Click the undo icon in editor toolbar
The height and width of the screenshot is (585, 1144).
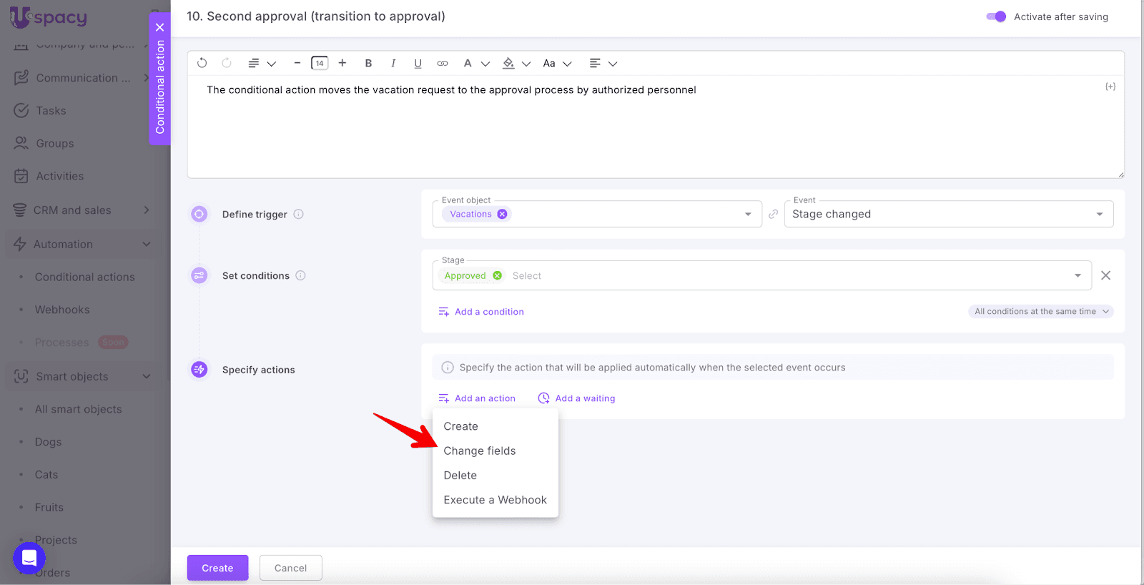(202, 63)
